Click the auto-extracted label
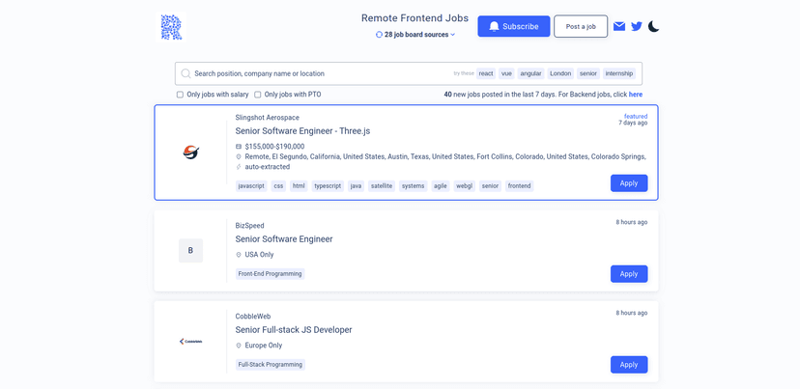This screenshot has width=800, height=389. point(268,167)
